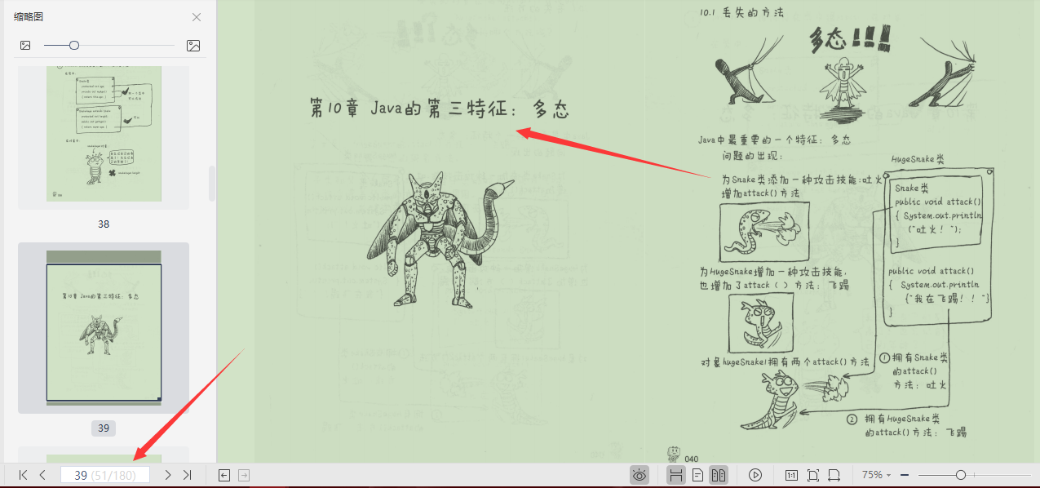Click the large thumbnail size icon
Screen dimensions: 1040x488
click(x=193, y=46)
